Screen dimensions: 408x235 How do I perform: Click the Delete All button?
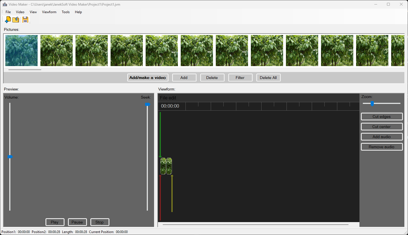click(x=268, y=78)
